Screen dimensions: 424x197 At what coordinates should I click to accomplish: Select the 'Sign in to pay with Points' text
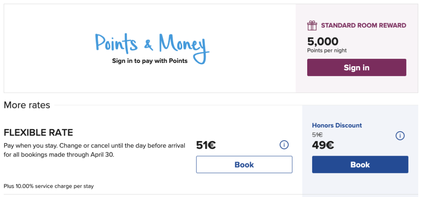(149, 61)
